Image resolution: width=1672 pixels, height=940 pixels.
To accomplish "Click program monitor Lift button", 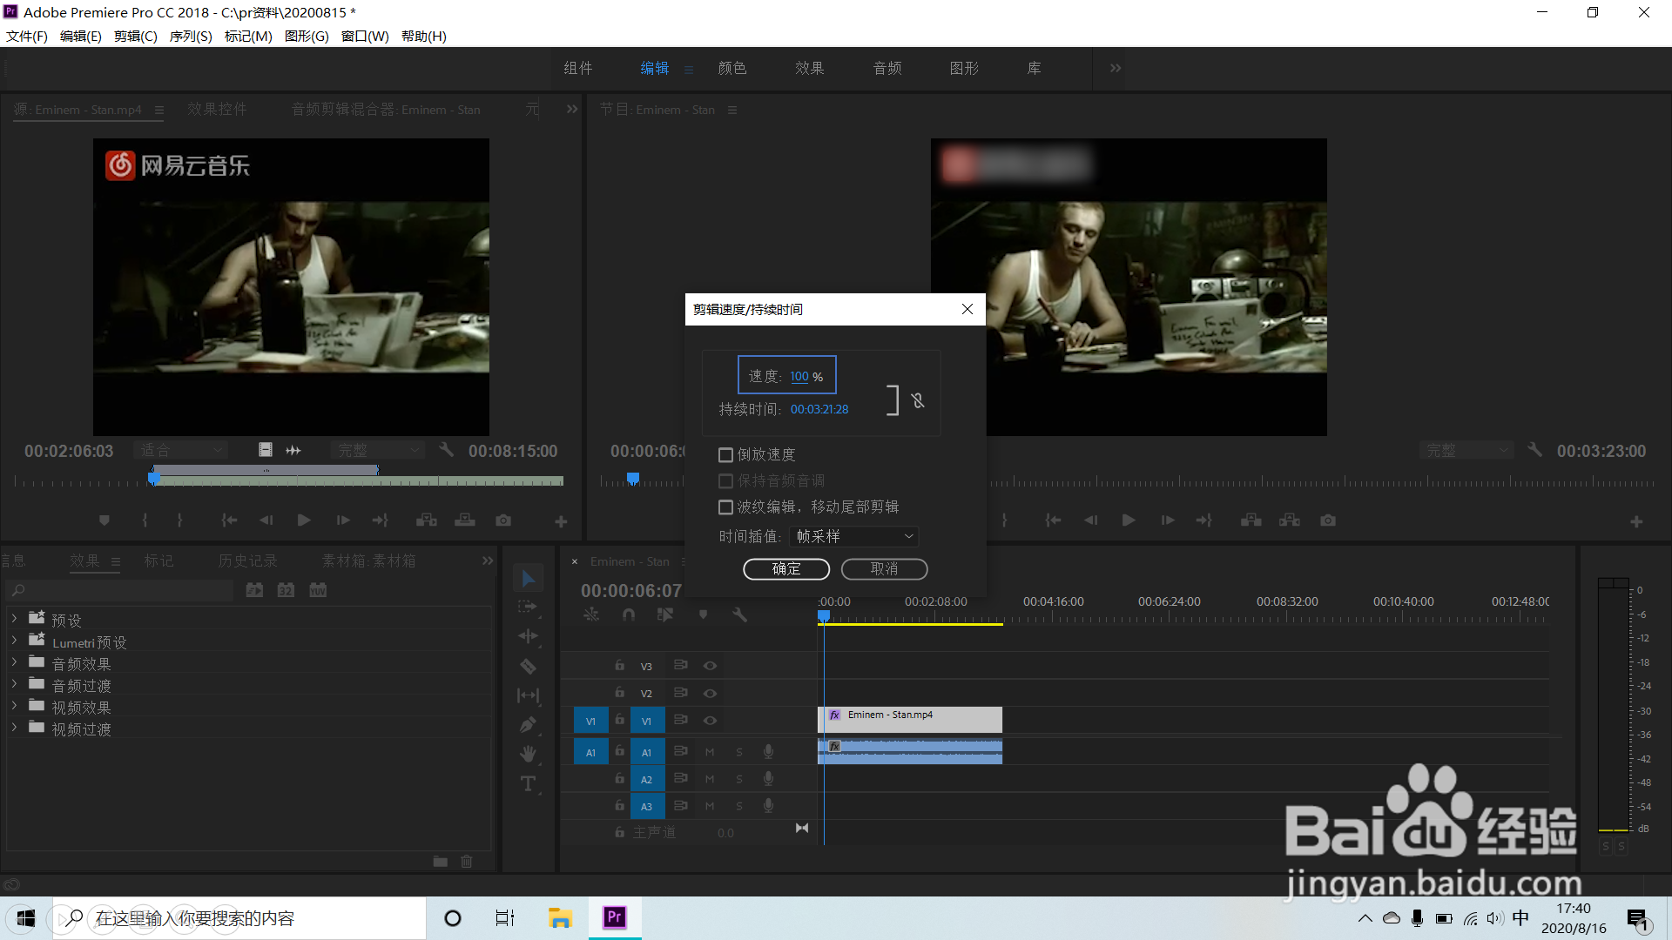I will (x=1251, y=520).
